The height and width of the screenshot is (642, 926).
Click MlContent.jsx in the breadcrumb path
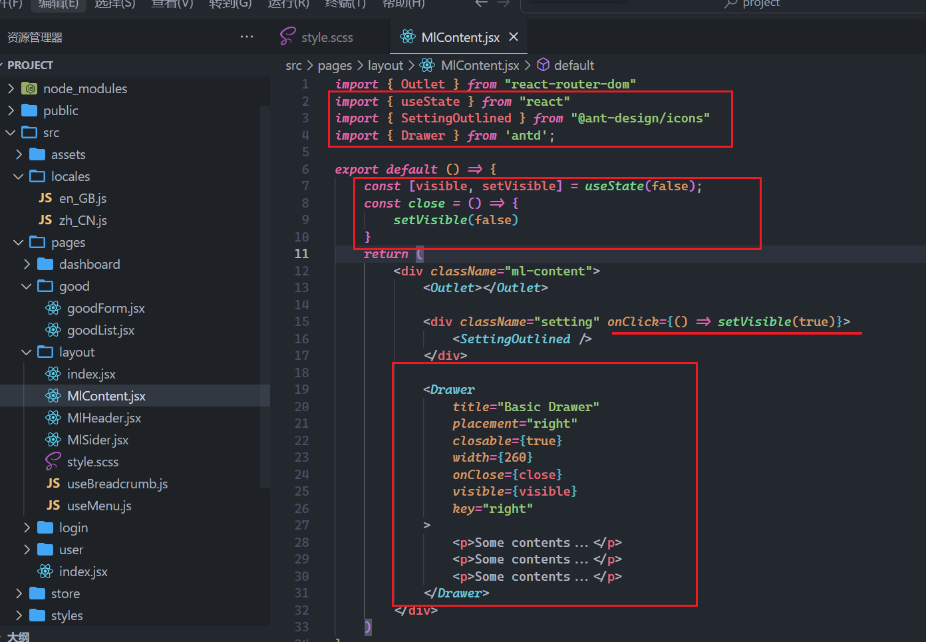coord(480,65)
